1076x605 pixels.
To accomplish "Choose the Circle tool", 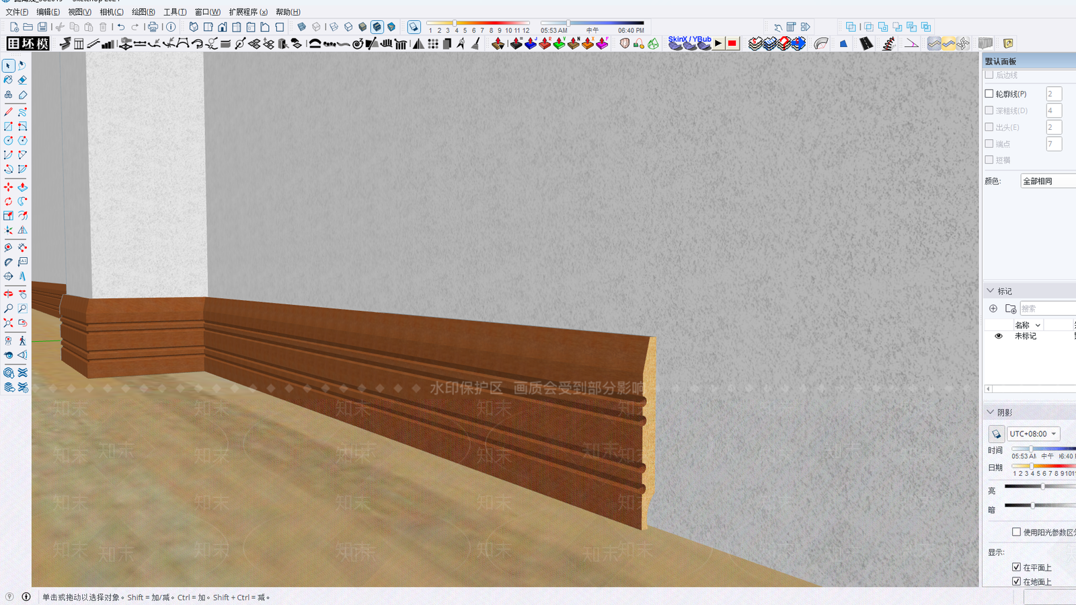I will 9,141.
